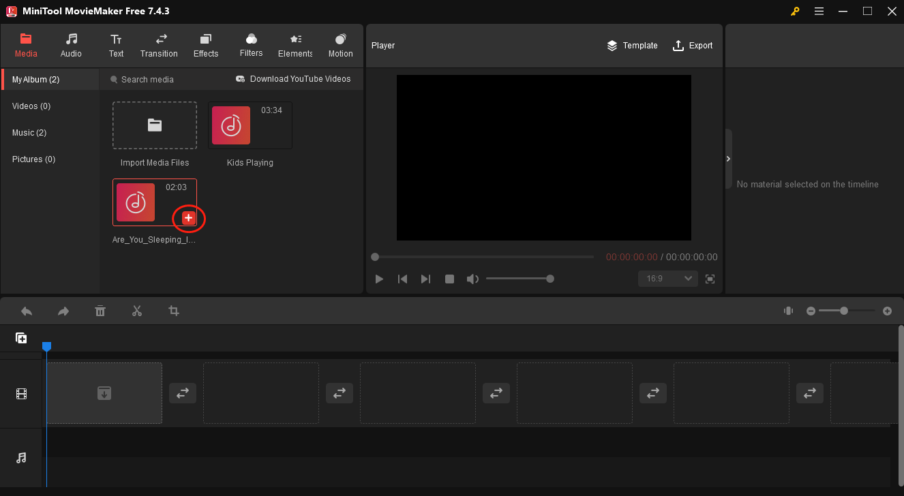Adjust the player volume slider
904x496 pixels.
(519, 279)
